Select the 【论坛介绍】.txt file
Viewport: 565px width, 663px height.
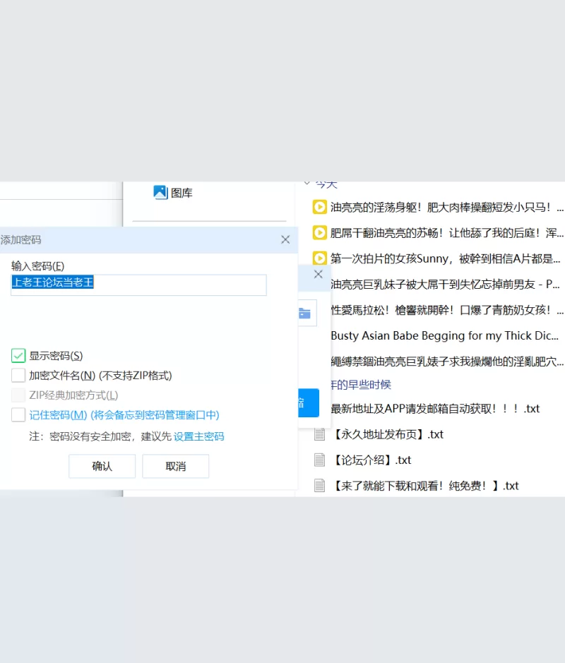pos(371,460)
